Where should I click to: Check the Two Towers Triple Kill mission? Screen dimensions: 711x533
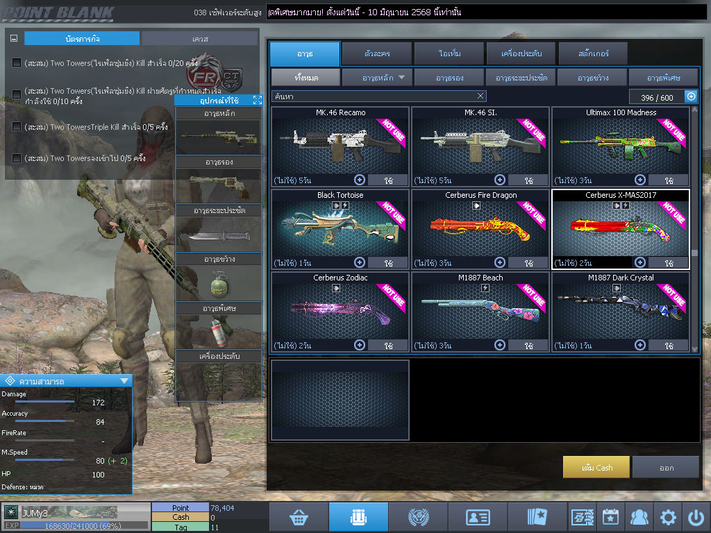(17, 126)
